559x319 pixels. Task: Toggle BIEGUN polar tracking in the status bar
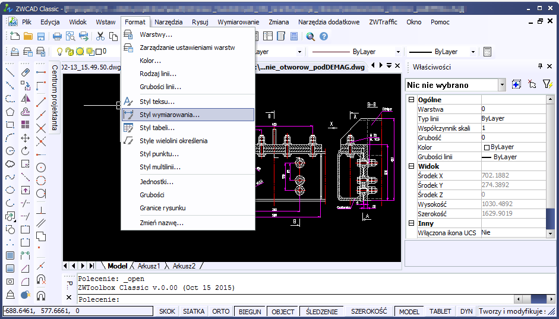click(250, 311)
